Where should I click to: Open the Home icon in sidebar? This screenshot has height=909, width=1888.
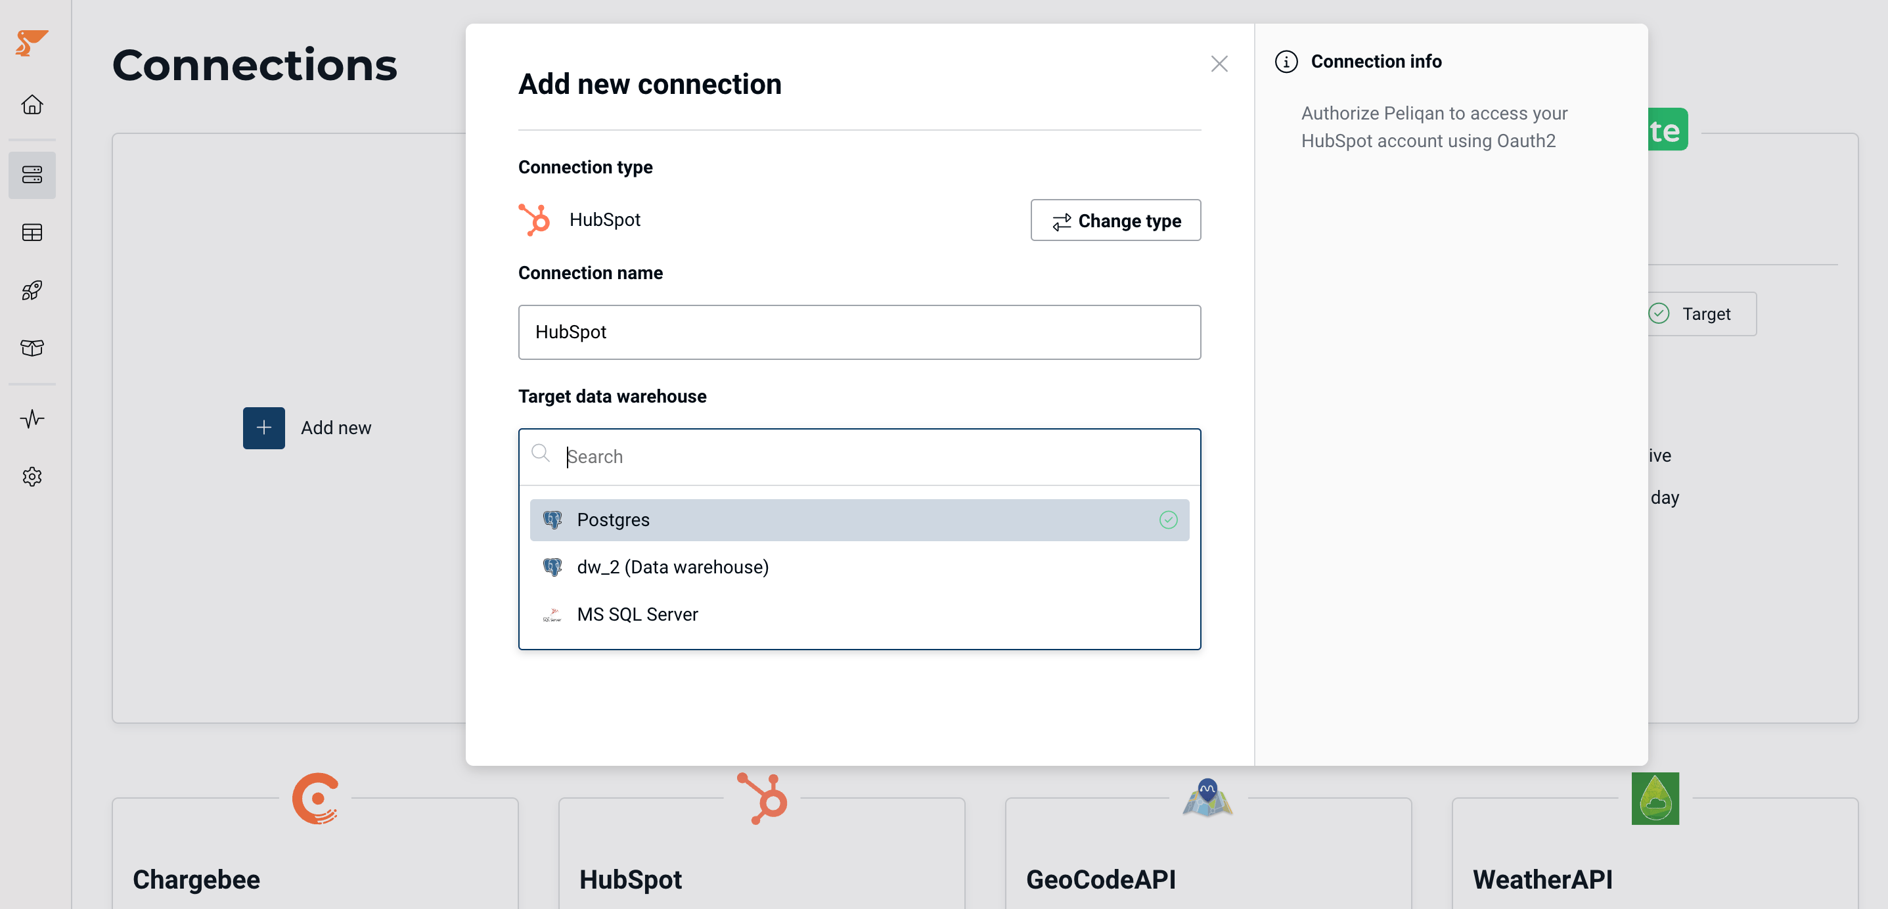[32, 105]
